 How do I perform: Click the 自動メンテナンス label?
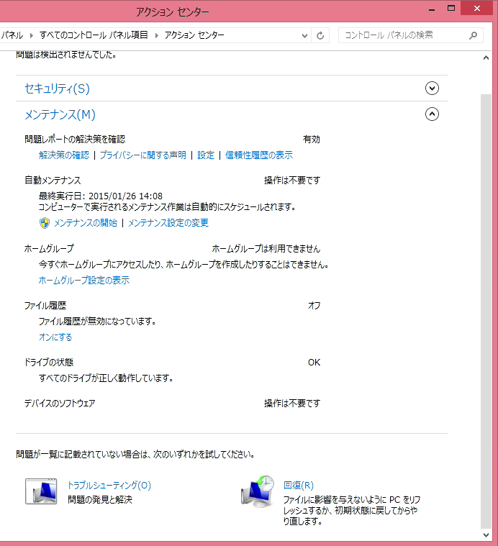(x=53, y=181)
